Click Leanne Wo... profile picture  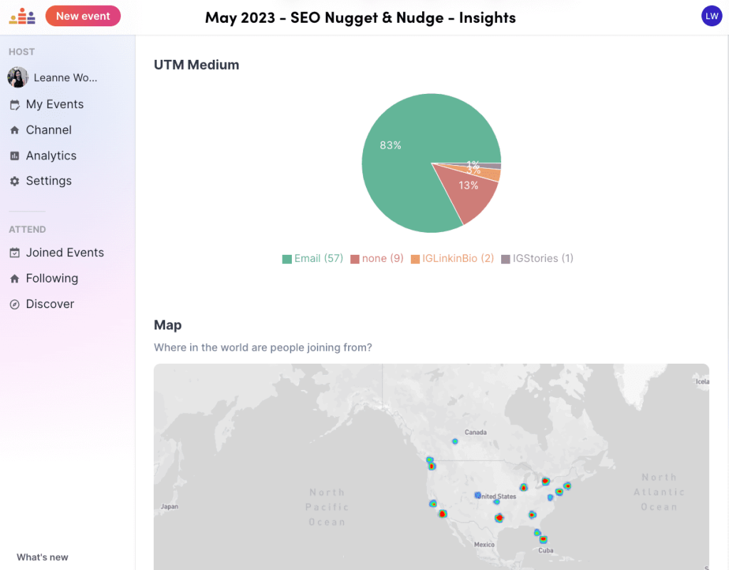click(x=18, y=77)
